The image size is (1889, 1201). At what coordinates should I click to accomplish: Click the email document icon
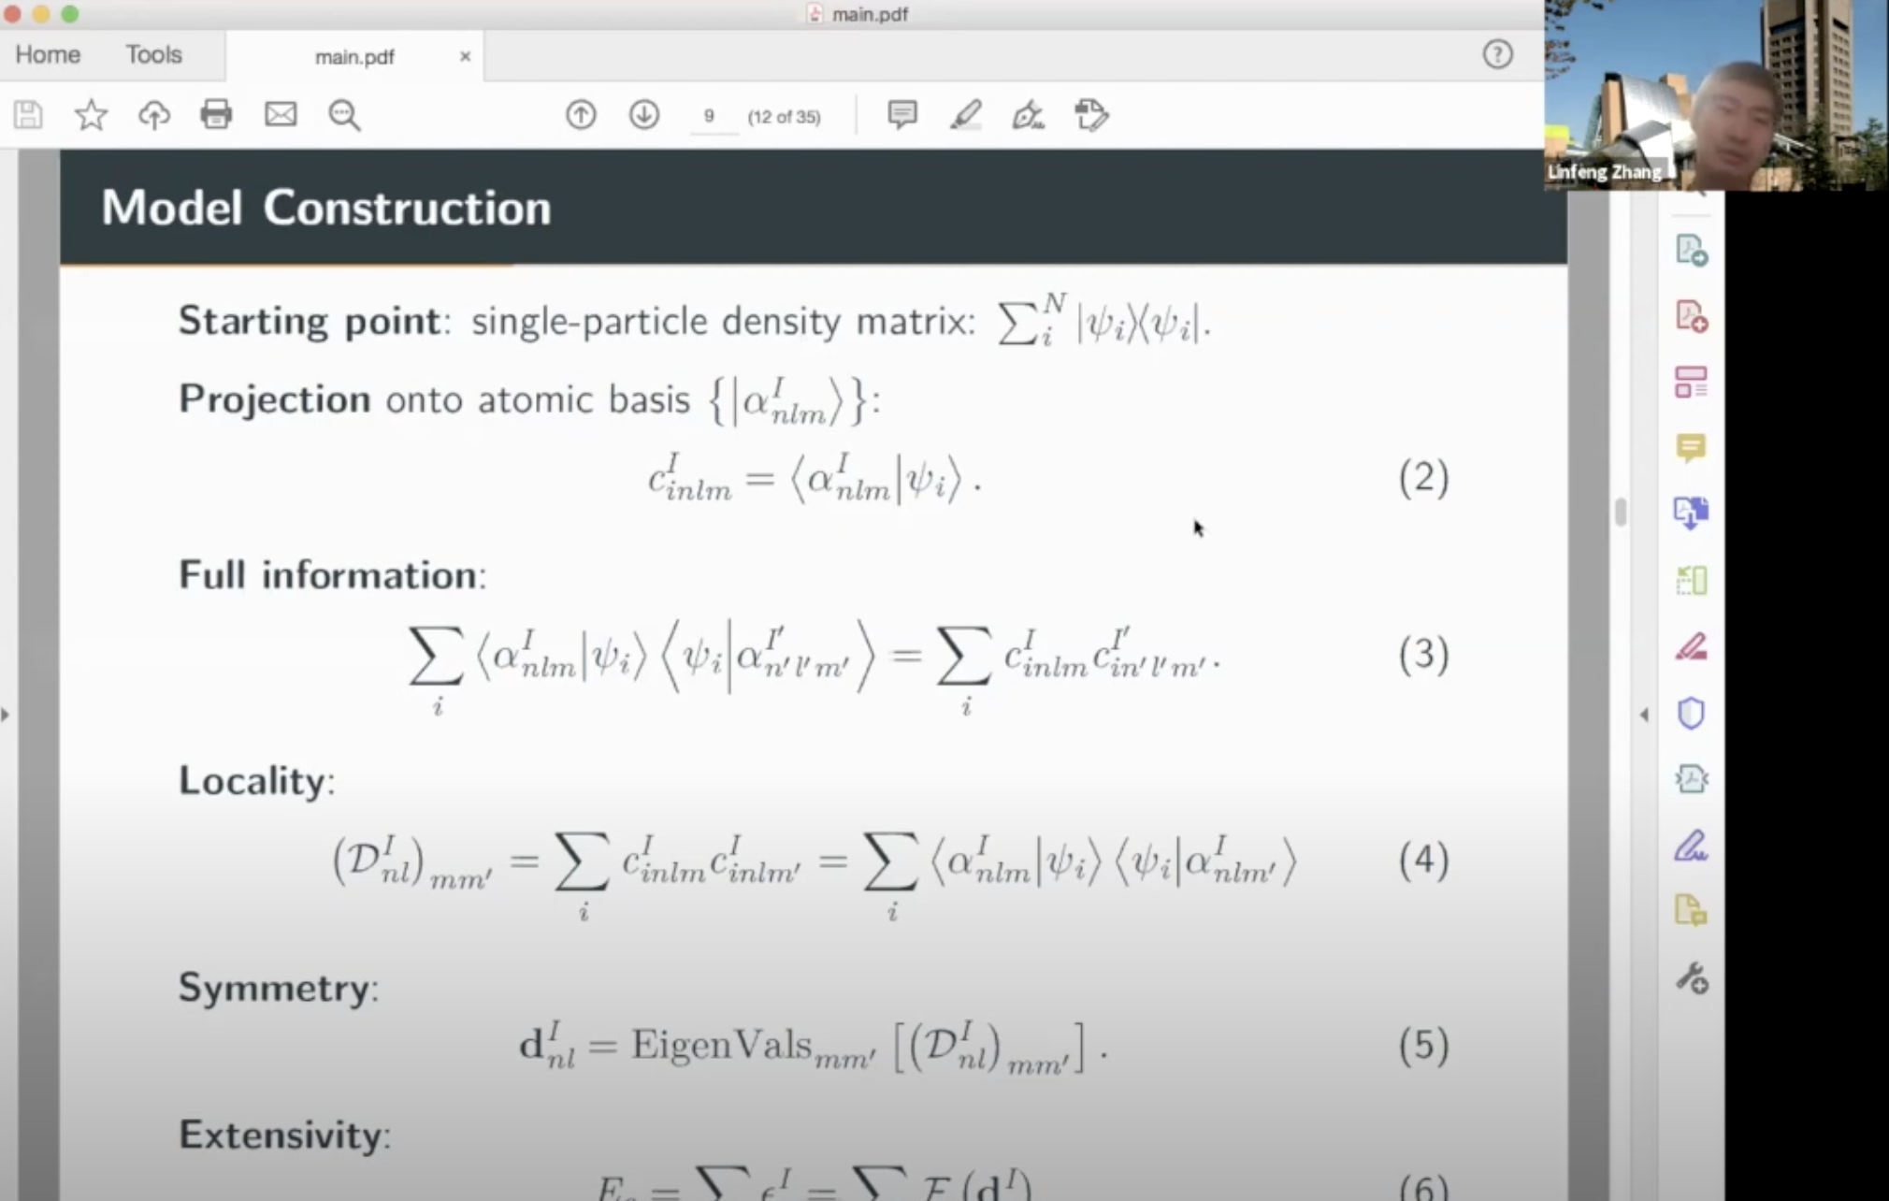click(281, 114)
